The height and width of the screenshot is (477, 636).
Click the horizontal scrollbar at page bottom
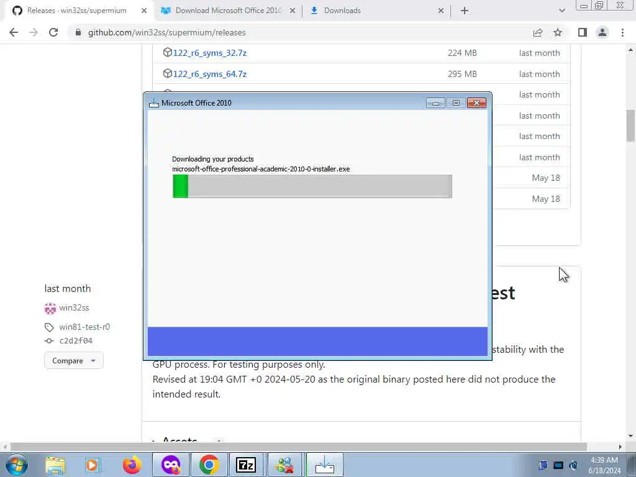299,447
